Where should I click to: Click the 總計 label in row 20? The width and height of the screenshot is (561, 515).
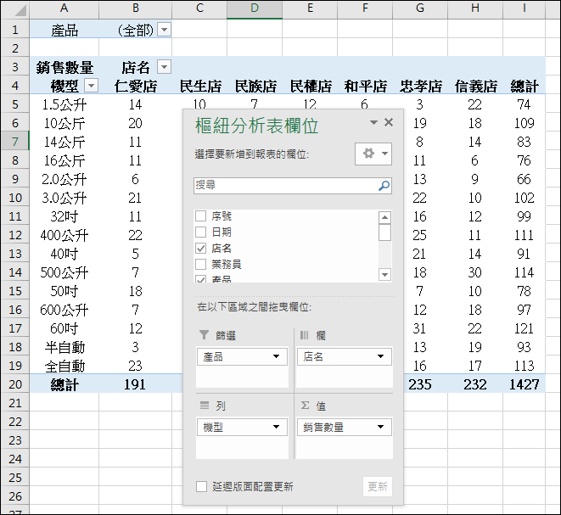[x=64, y=384]
